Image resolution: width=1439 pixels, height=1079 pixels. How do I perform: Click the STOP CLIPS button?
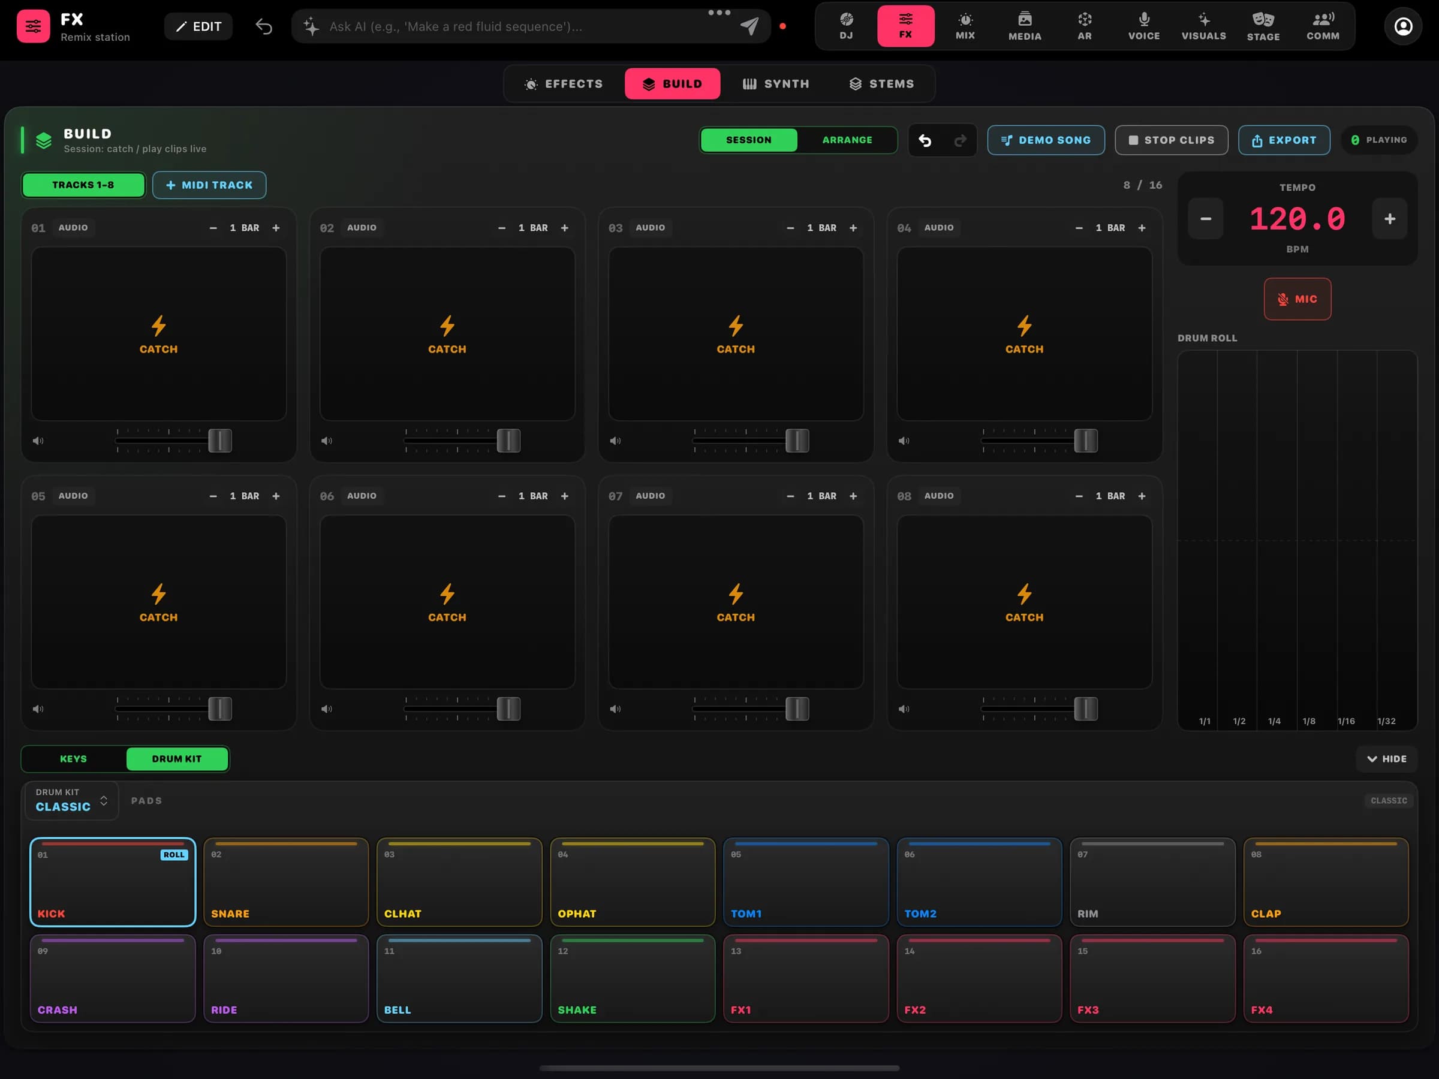[1171, 140]
